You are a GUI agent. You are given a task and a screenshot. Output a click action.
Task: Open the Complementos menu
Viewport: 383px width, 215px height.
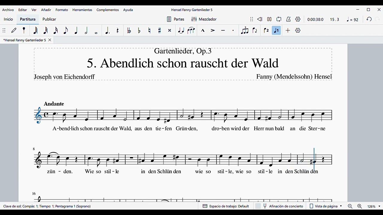(x=108, y=10)
